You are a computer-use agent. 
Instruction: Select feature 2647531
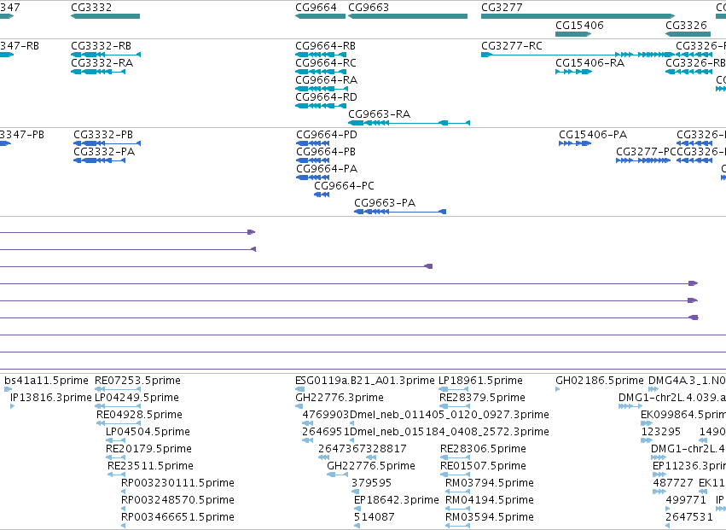pos(668,526)
